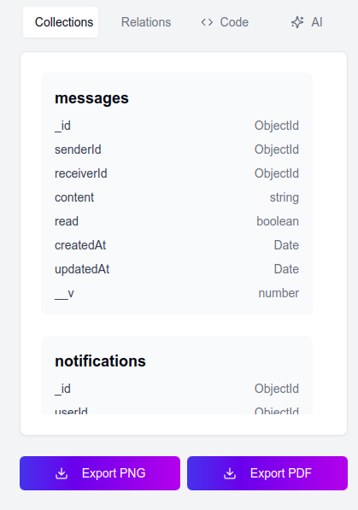
Task: Click the Export PNG button
Action: [x=100, y=473]
